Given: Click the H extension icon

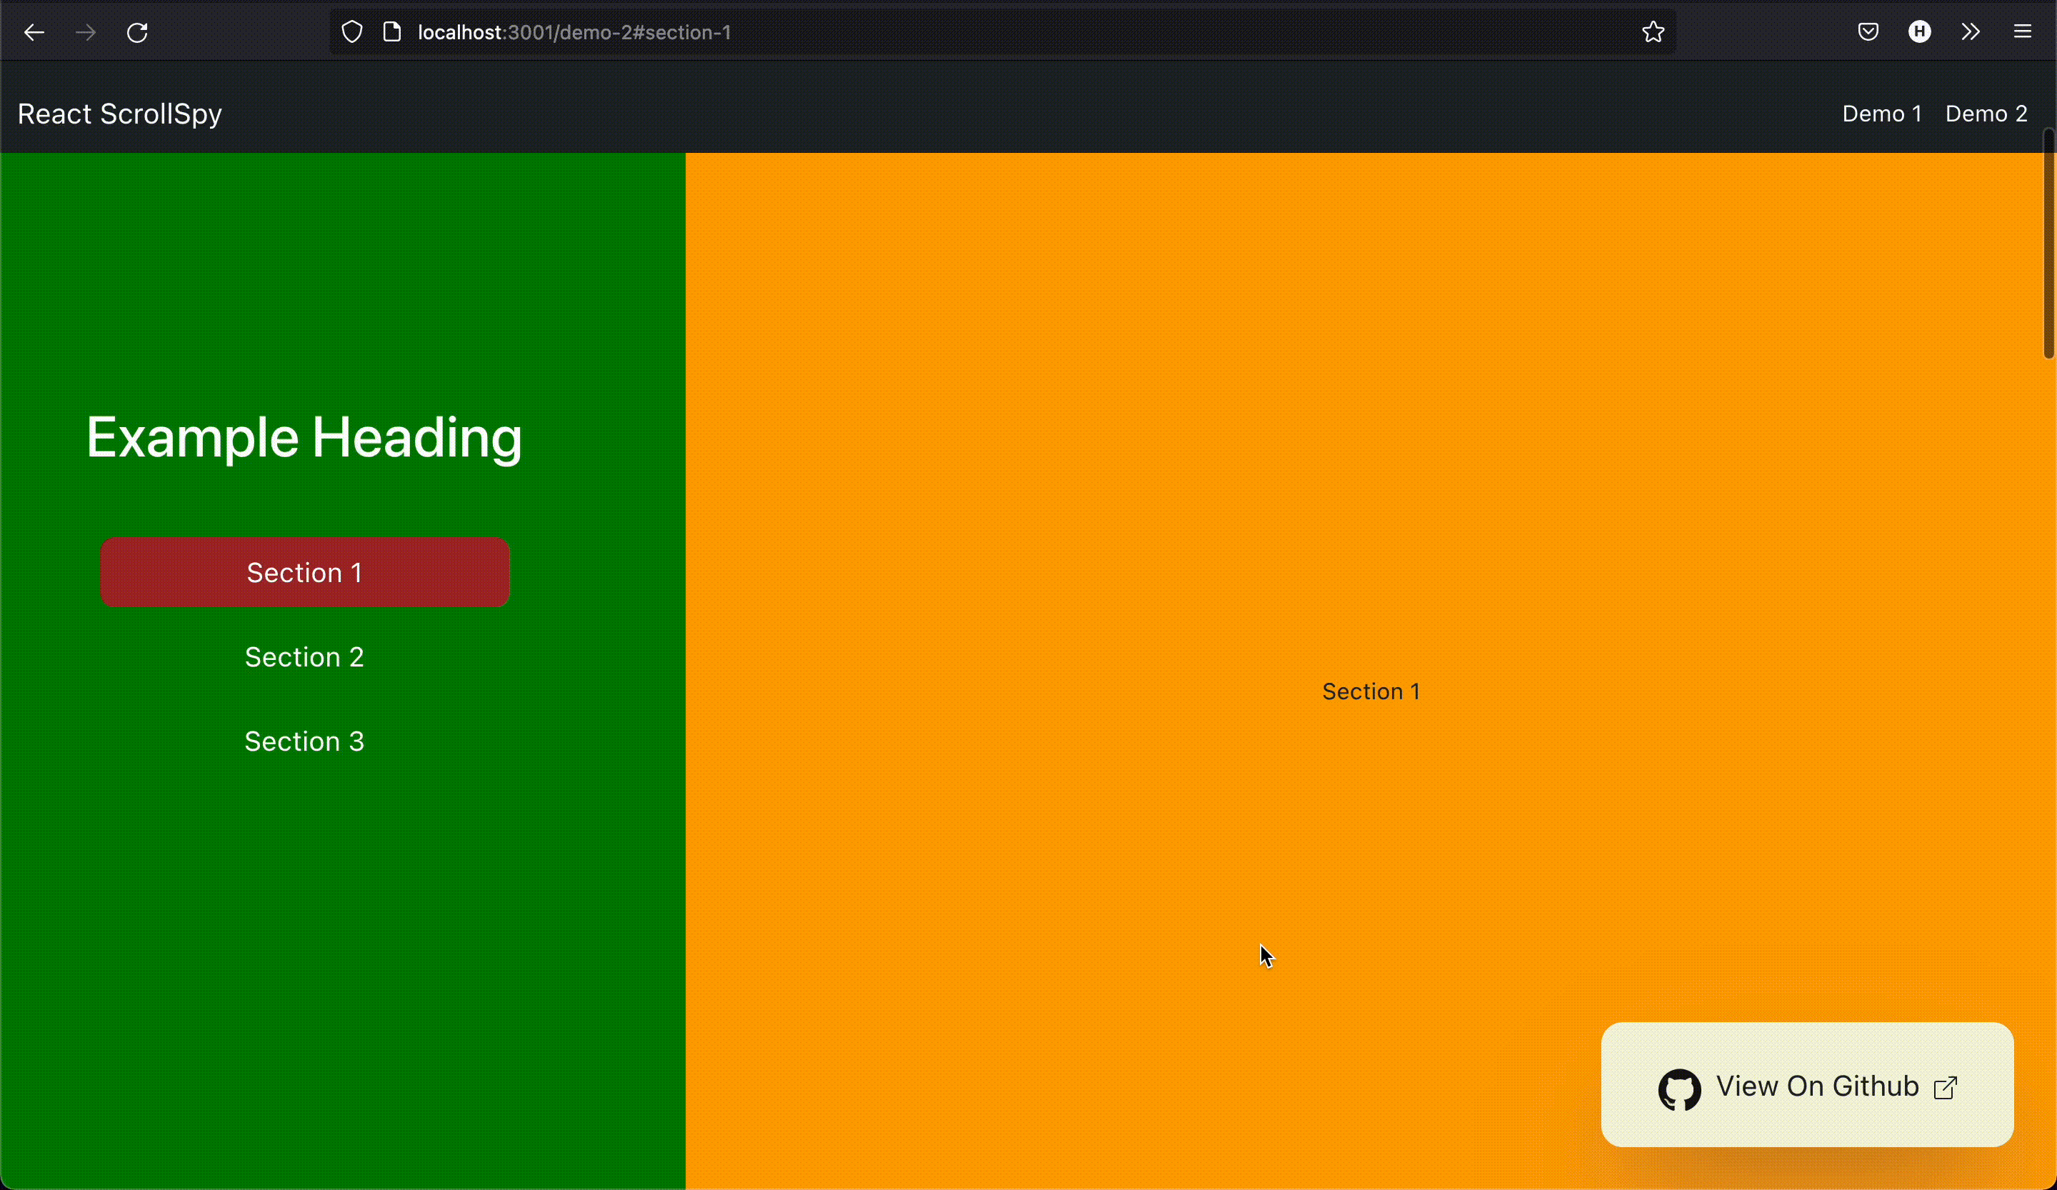Looking at the screenshot, I should coord(1920,33).
